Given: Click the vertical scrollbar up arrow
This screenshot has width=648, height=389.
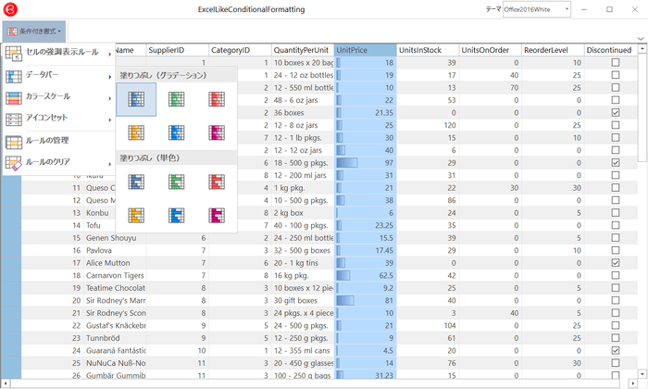Looking at the screenshot, I should [642, 49].
